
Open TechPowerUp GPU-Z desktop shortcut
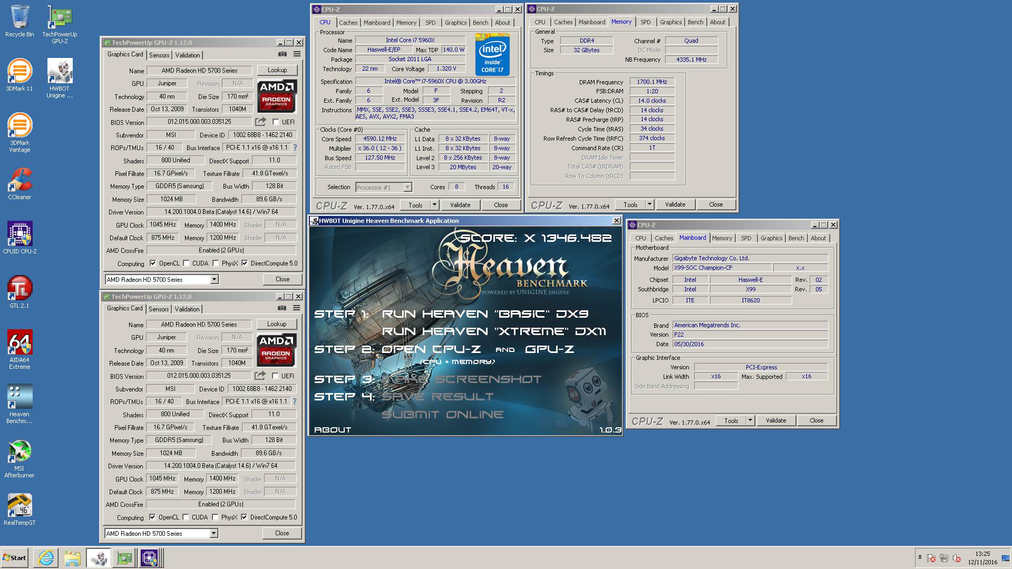(60, 24)
